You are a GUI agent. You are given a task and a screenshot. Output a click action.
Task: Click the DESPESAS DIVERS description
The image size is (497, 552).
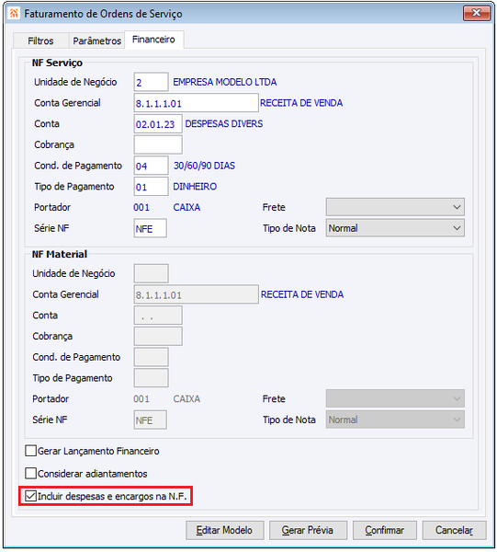click(224, 123)
